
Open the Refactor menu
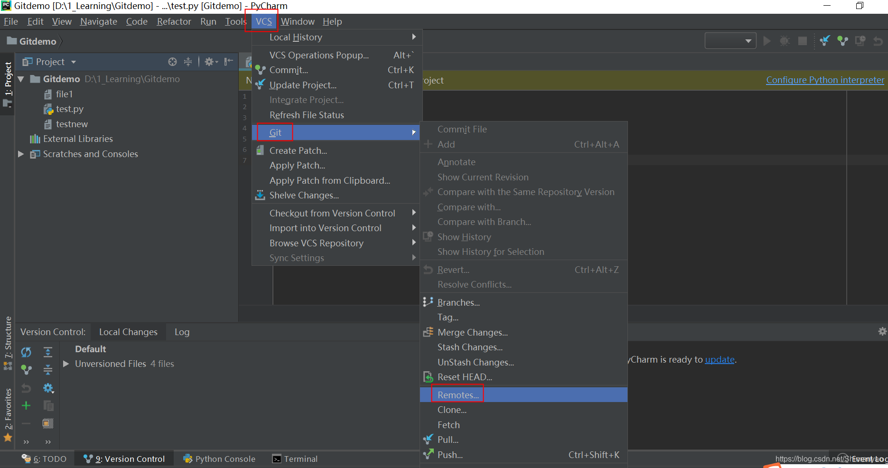pyautogui.click(x=174, y=21)
